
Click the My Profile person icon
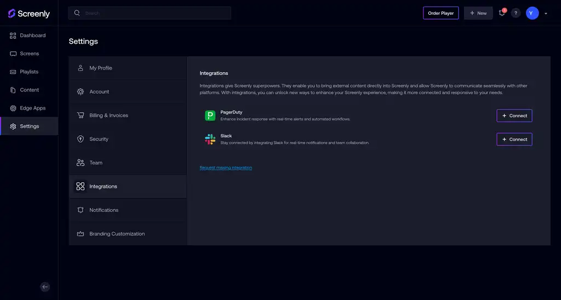coord(81,68)
